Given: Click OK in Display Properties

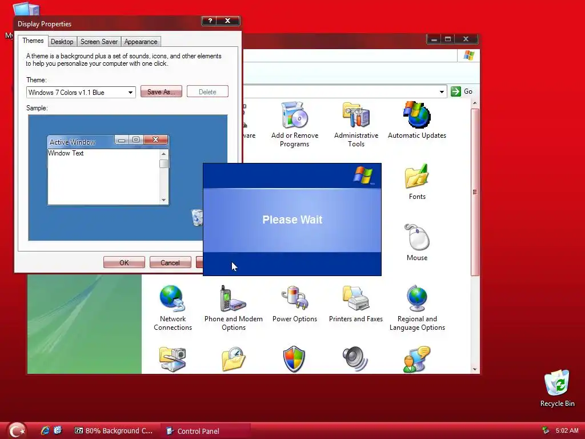Looking at the screenshot, I should [124, 262].
